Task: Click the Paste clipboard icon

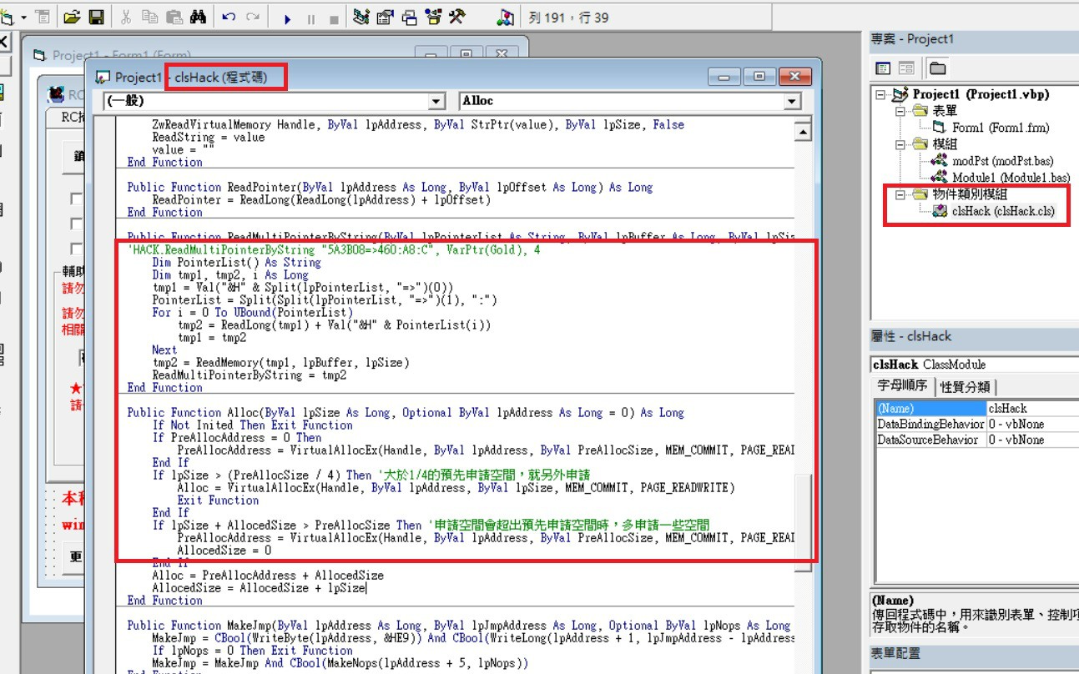Action: pyautogui.click(x=174, y=17)
